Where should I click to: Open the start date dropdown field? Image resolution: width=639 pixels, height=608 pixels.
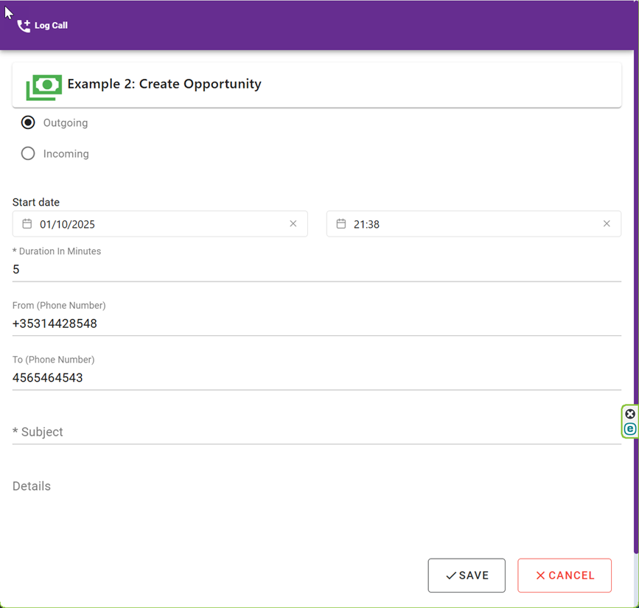(x=160, y=224)
